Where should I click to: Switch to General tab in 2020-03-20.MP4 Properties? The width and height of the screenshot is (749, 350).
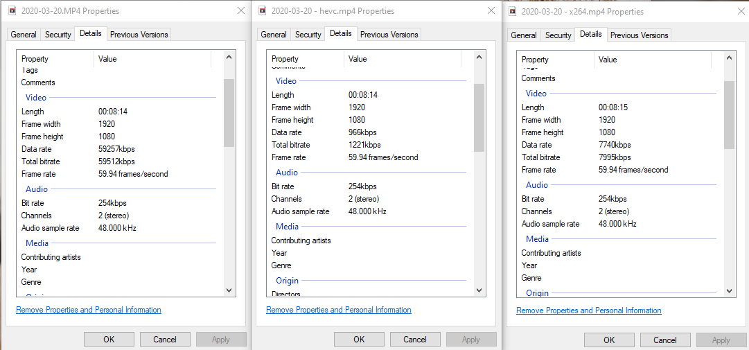(24, 35)
